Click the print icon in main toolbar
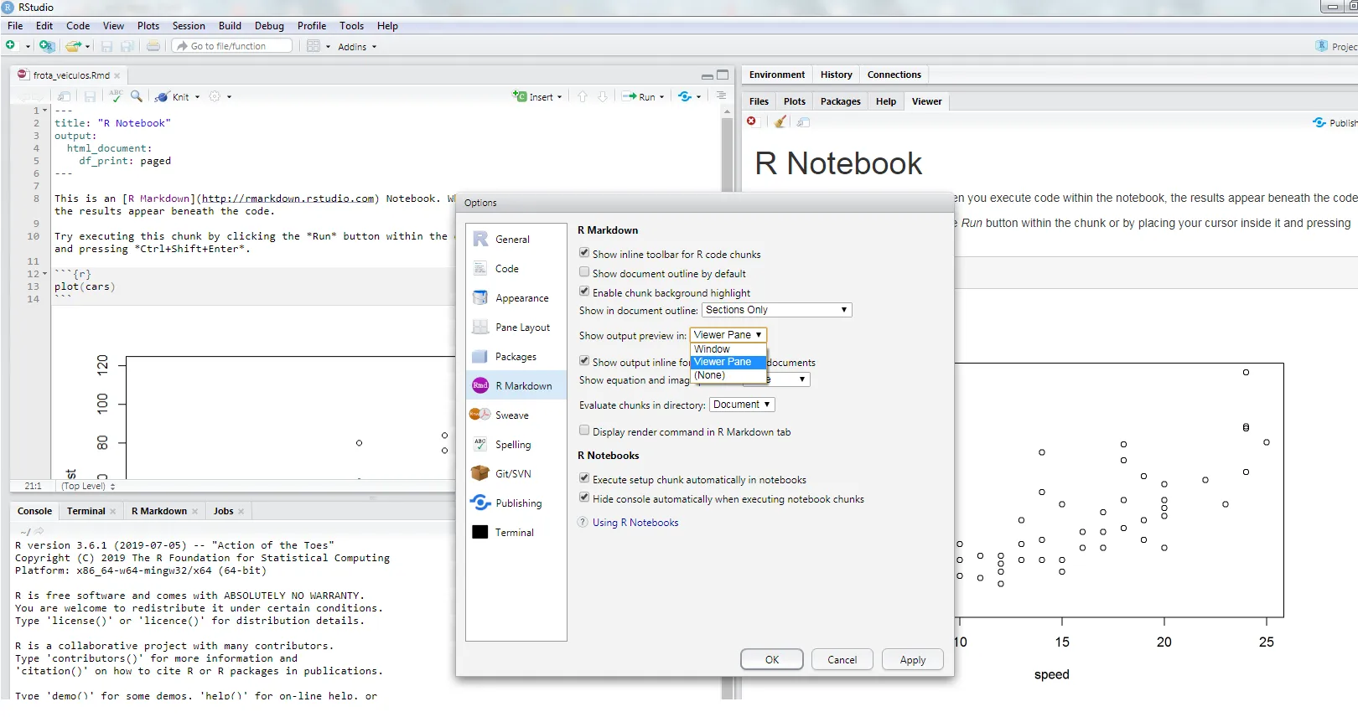This screenshot has height=717, width=1358. [x=153, y=46]
